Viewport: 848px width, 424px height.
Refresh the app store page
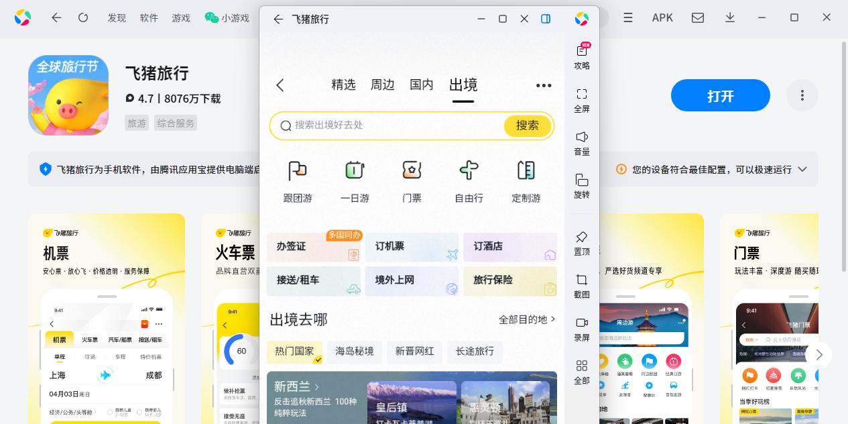[x=83, y=18]
